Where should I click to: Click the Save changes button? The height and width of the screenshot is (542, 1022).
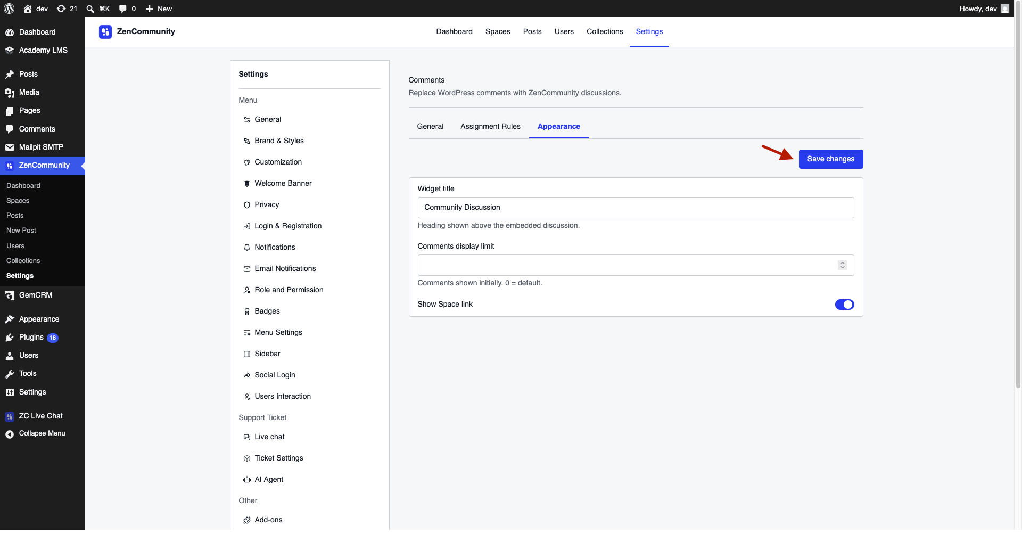[831, 159]
